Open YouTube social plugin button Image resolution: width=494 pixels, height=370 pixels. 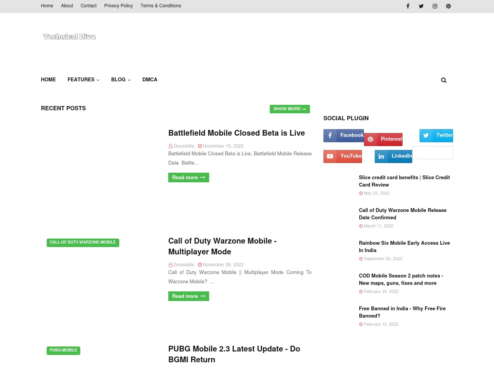343,156
